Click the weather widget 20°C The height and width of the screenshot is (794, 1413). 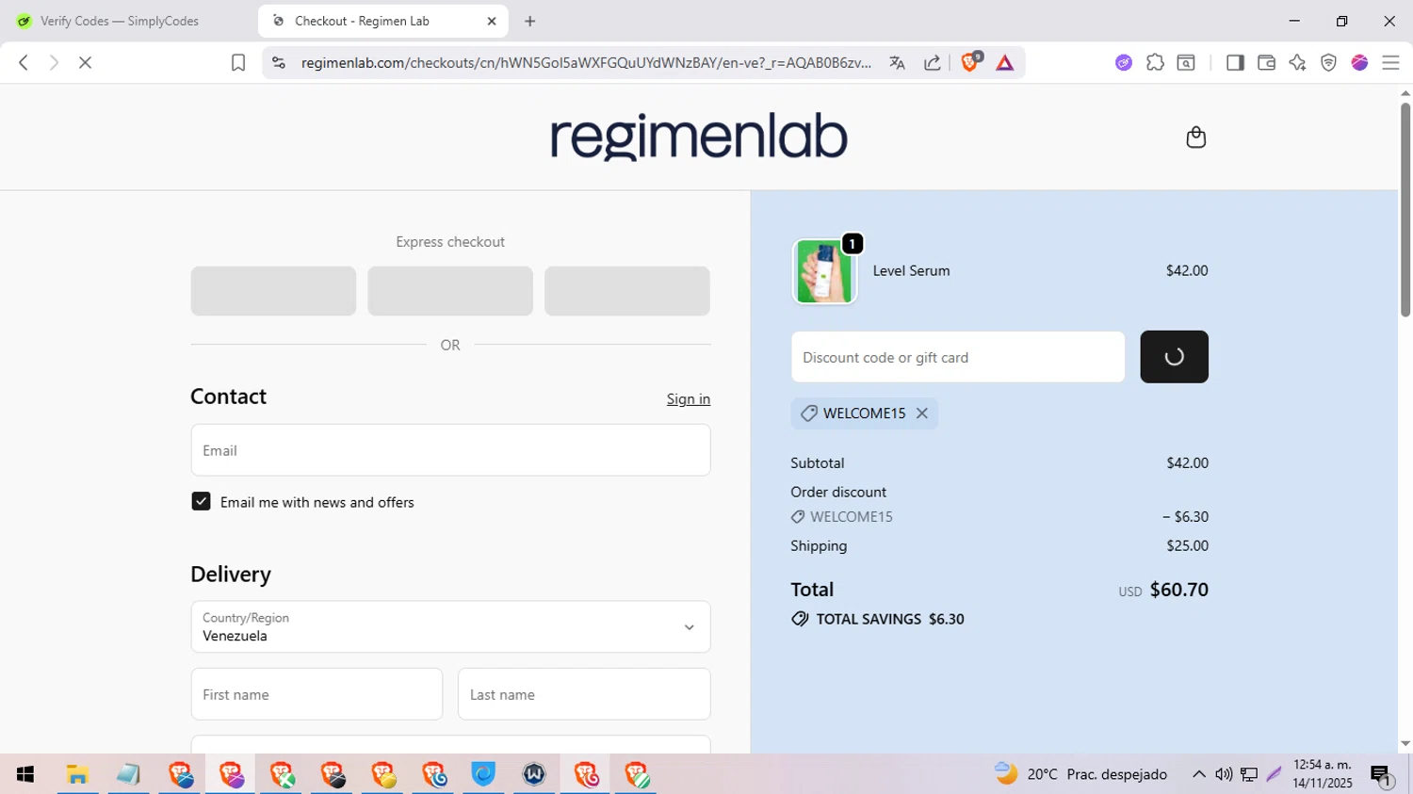coord(1080,774)
